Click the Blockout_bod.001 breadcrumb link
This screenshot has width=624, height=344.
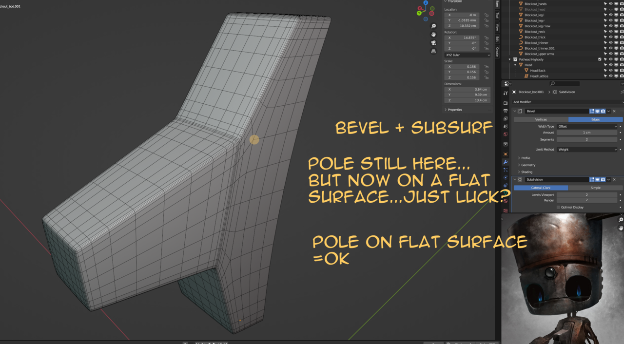coord(531,92)
